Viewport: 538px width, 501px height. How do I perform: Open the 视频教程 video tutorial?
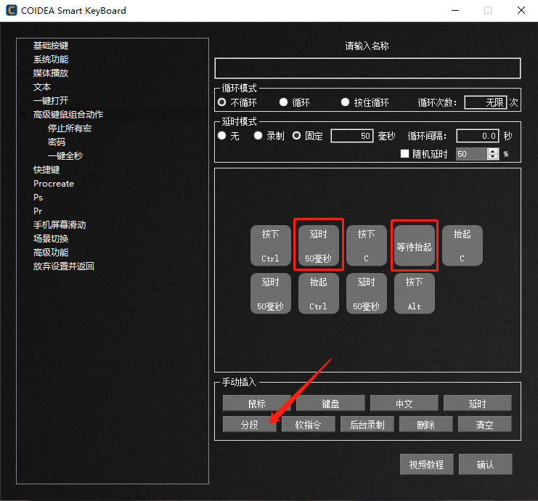click(426, 464)
